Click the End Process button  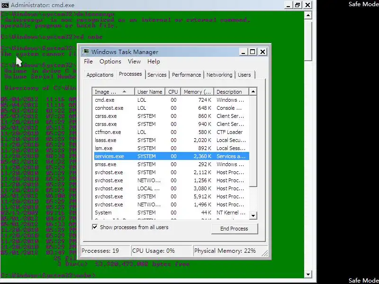(x=234, y=229)
